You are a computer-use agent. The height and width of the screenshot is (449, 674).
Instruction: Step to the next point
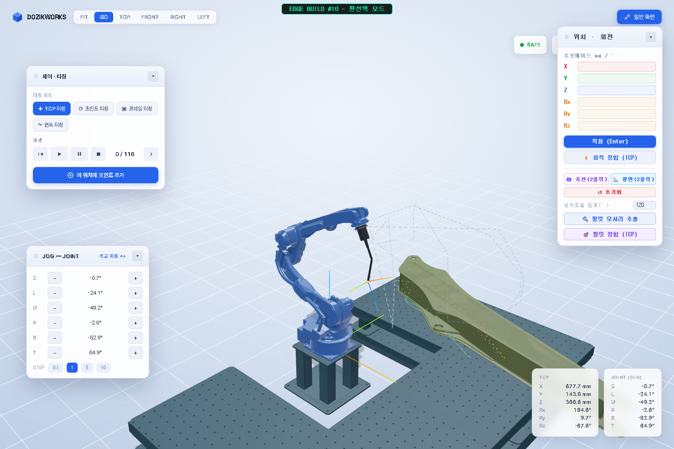click(x=151, y=154)
